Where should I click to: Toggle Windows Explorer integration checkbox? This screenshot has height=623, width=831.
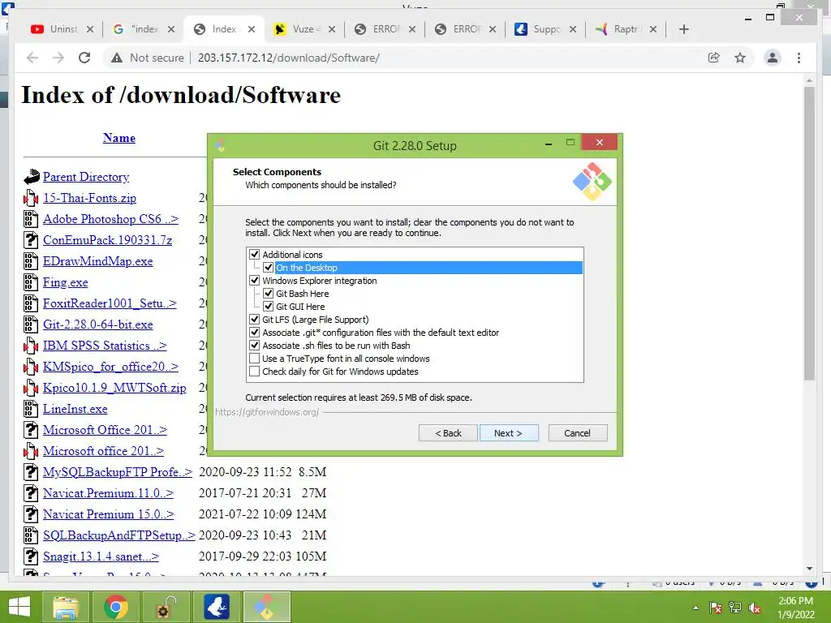(254, 280)
